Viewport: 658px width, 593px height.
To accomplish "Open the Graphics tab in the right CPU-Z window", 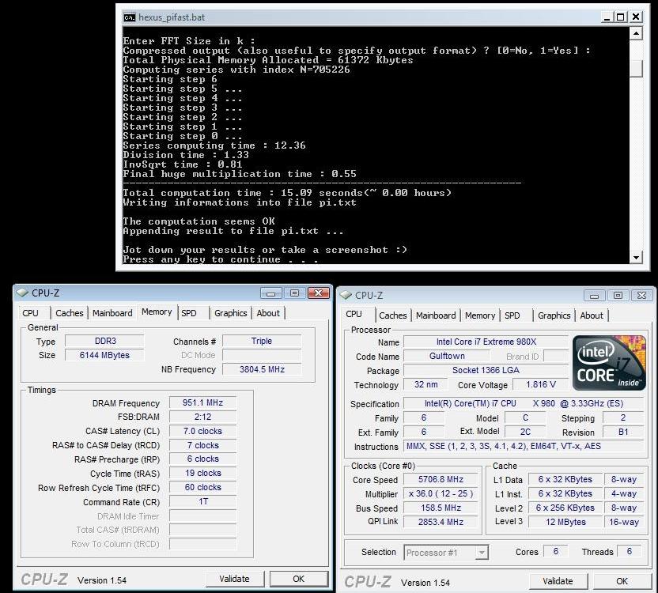I will pyautogui.click(x=554, y=315).
